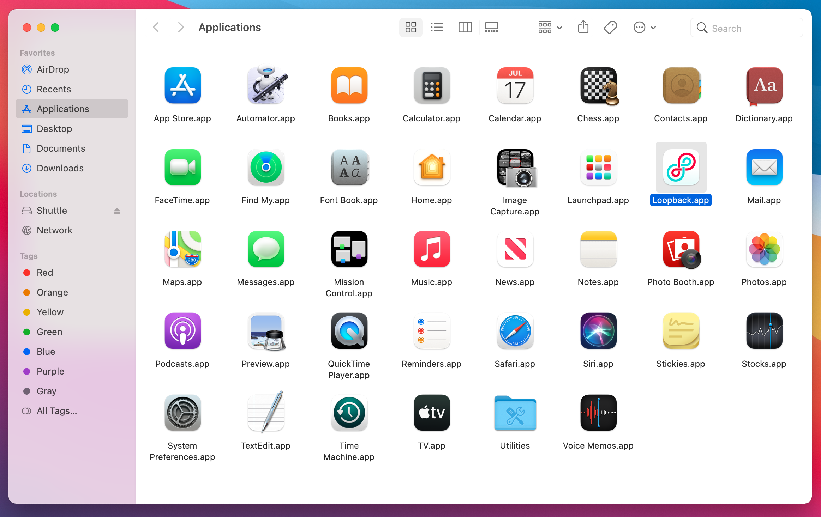821x517 pixels.
Task: Open All Tags… in sidebar
Action: (72, 411)
